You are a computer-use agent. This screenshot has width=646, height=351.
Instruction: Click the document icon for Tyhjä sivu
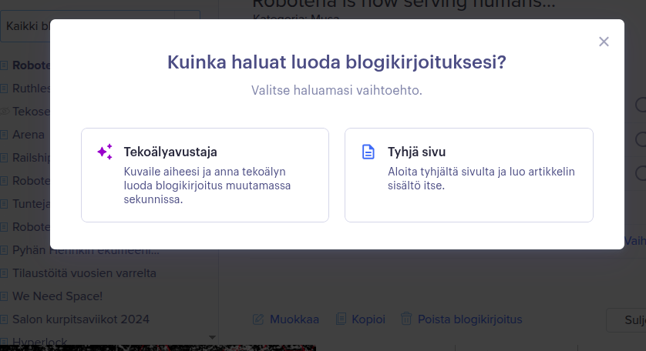(x=368, y=152)
